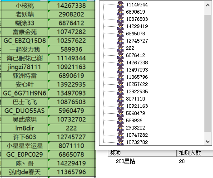The image size is (213, 178).
Task: Click spreadsheet cell 弘昀de春天
Action: pyautogui.click(x=25, y=172)
